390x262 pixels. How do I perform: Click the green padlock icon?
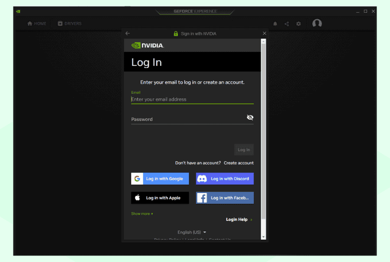coord(176,34)
